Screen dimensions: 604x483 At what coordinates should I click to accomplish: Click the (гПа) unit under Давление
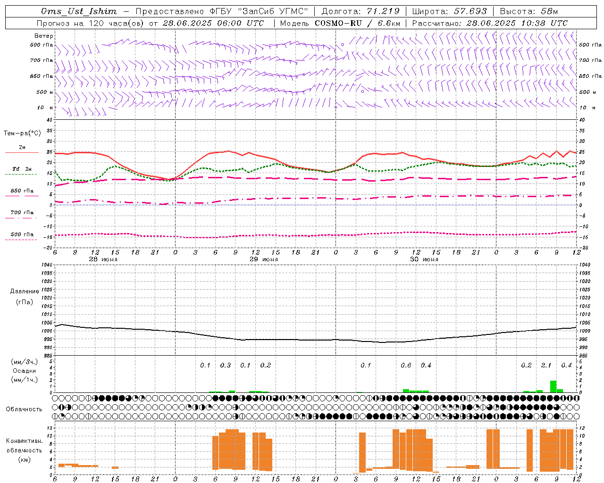[25, 302]
